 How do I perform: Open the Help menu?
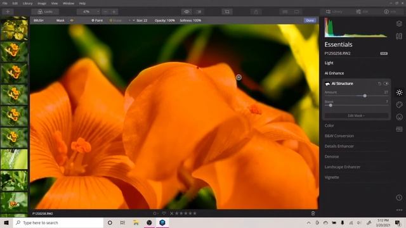point(82,3)
